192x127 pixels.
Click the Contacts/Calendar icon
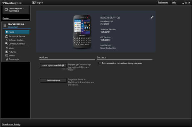pos(7,44)
